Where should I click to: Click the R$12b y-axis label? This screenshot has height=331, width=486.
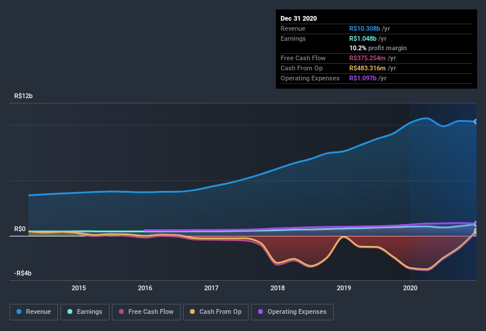(23, 96)
